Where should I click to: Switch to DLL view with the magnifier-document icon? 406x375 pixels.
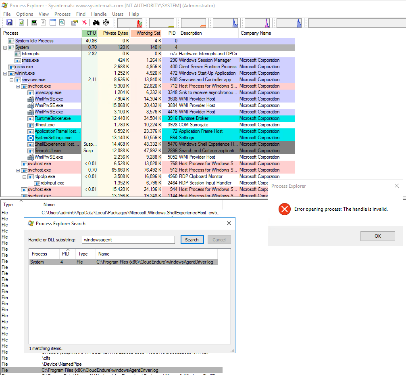62,23
